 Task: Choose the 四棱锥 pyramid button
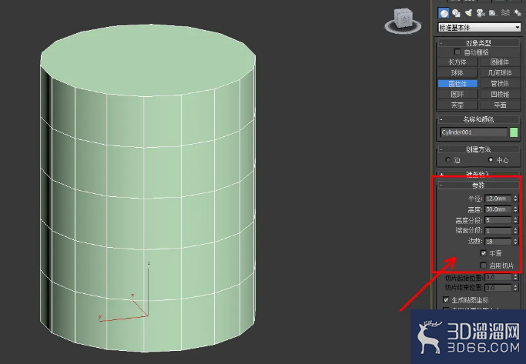500,94
